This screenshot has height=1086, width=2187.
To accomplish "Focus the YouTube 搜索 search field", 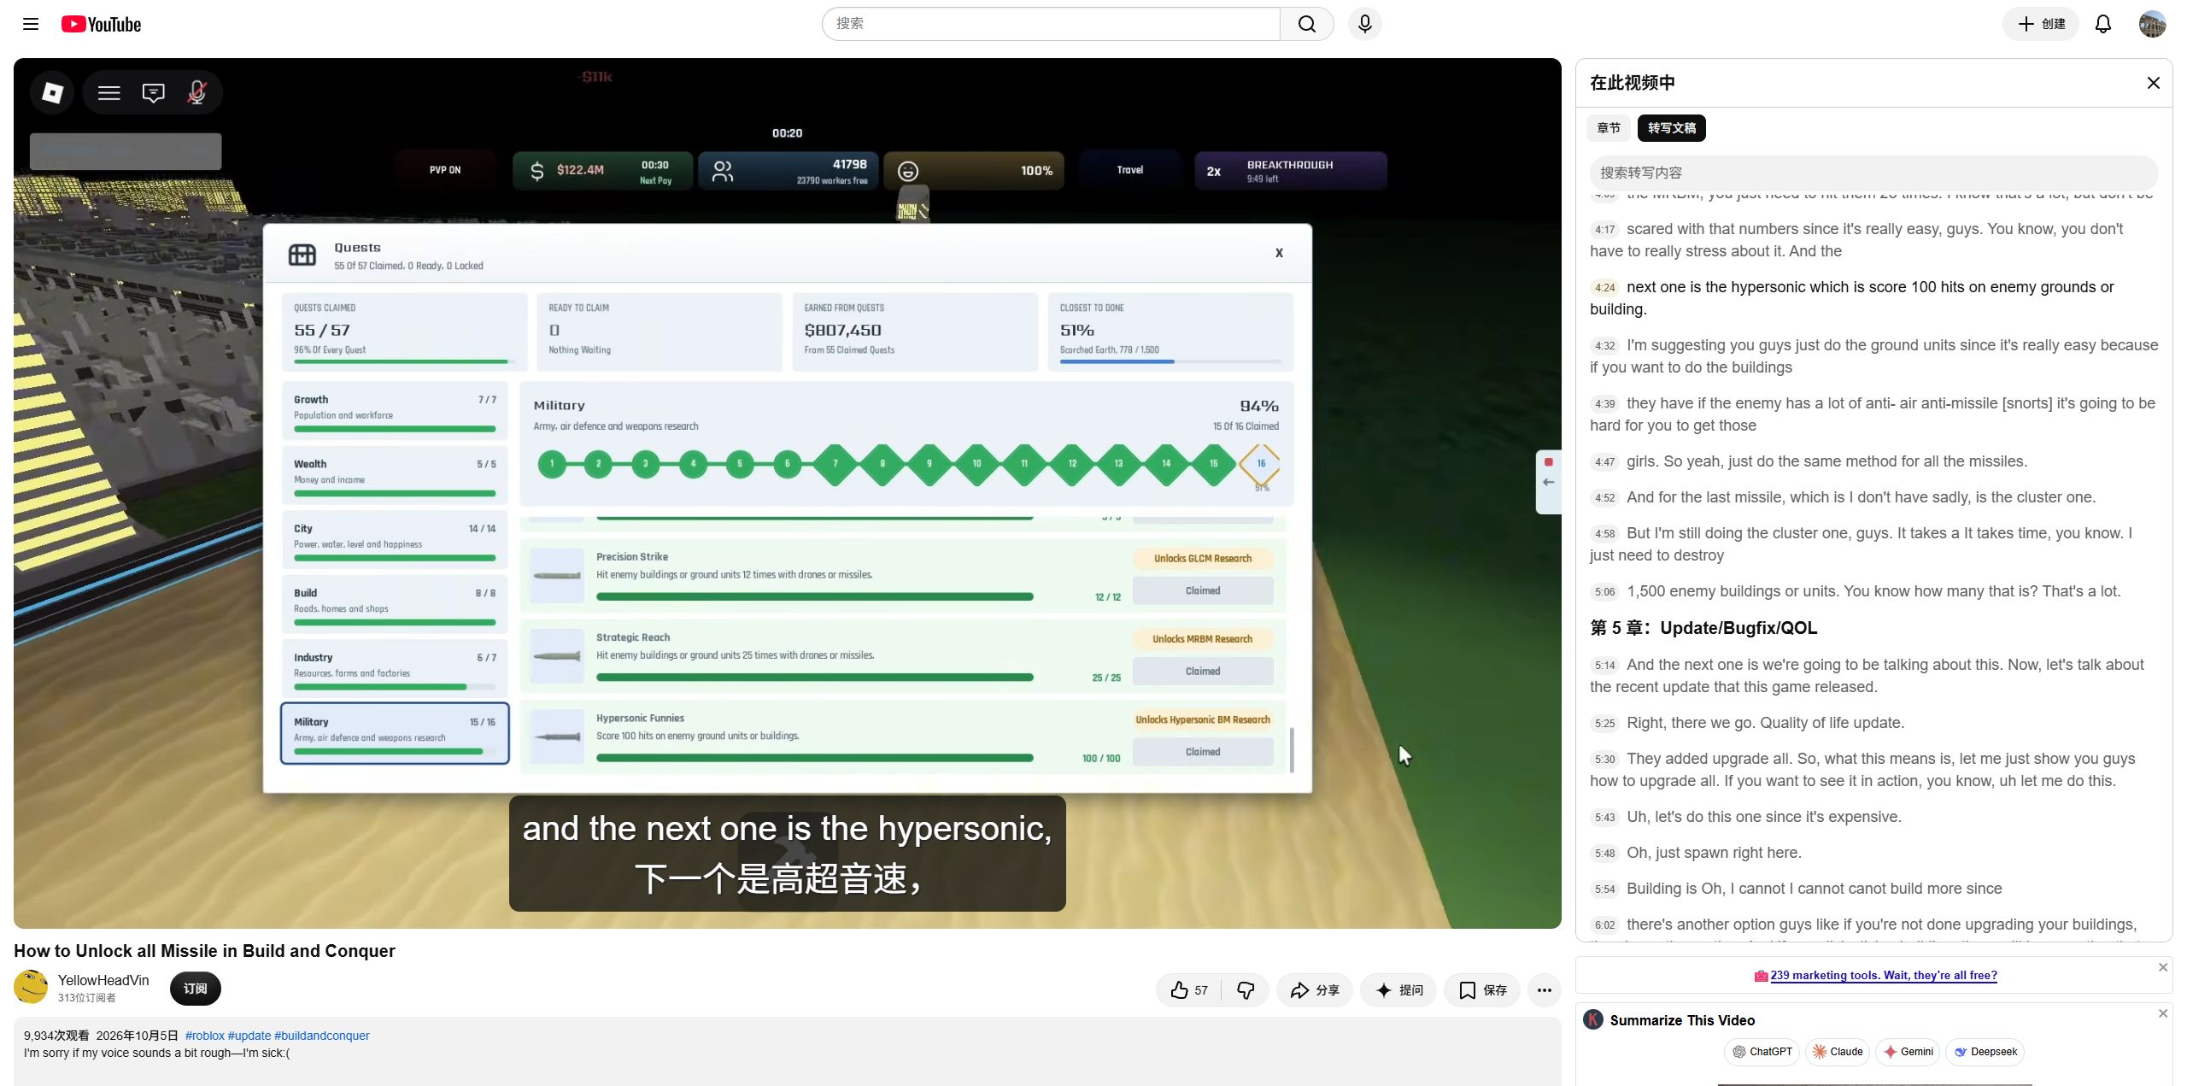I will (x=1051, y=24).
